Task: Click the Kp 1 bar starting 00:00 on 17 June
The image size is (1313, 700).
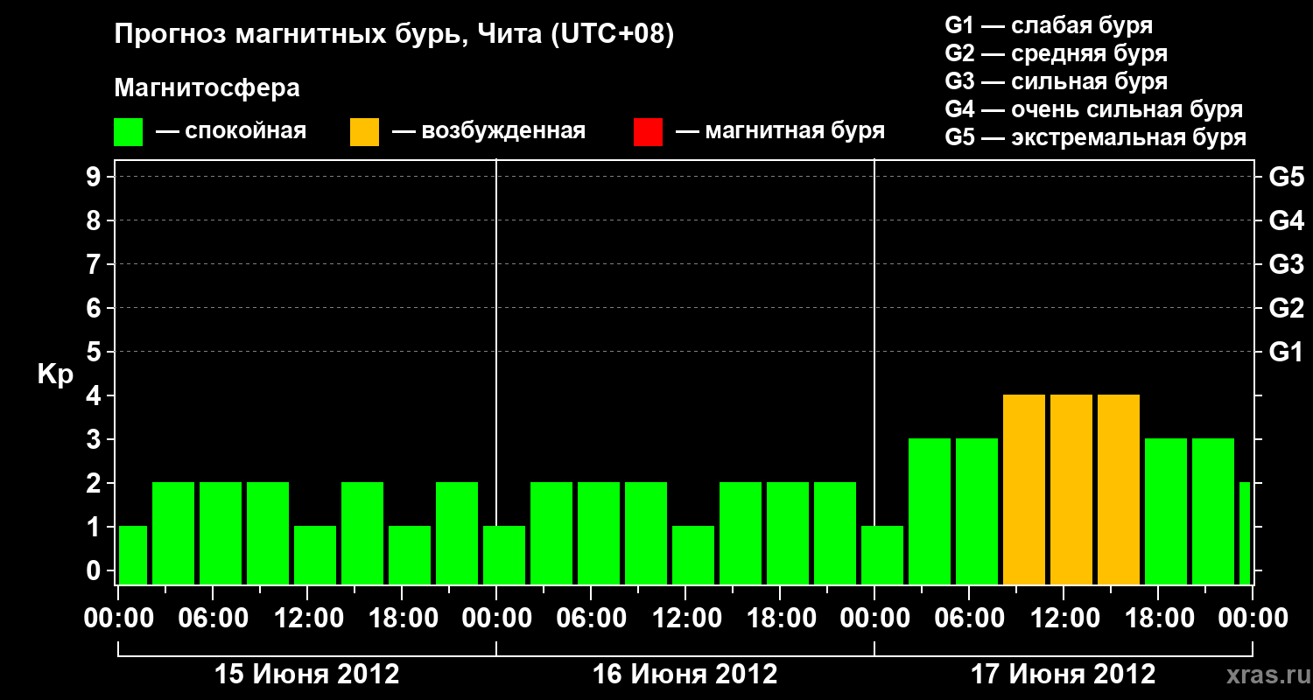Action: [x=882, y=555]
